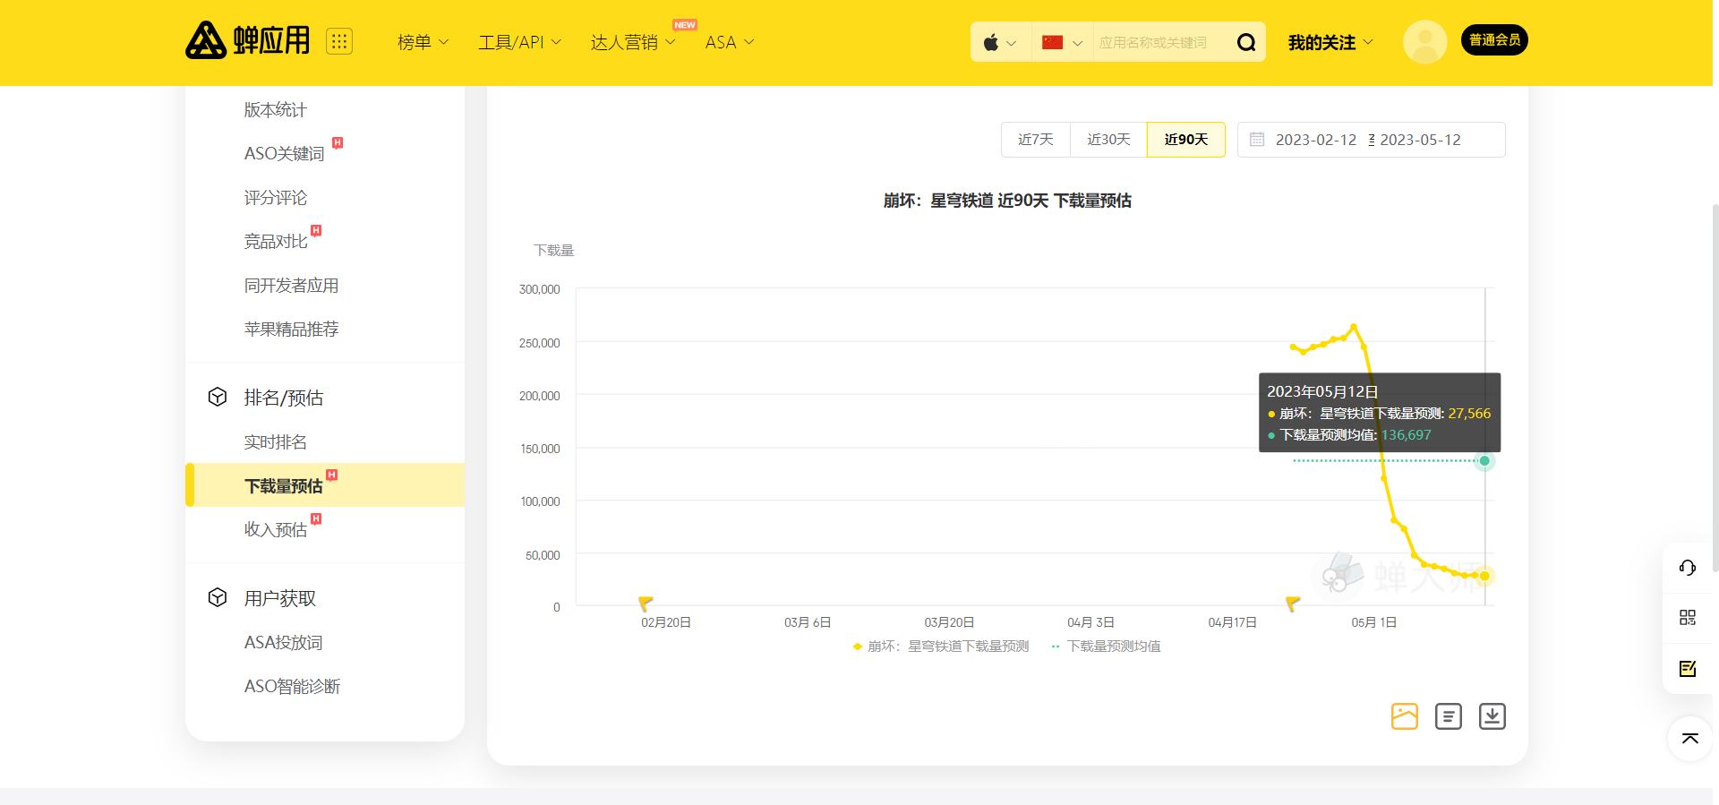
Task: Select the 近7天 range
Action: [1036, 140]
